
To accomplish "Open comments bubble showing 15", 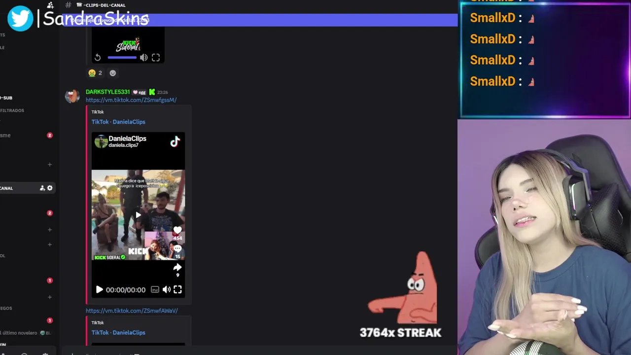I will (177, 249).
